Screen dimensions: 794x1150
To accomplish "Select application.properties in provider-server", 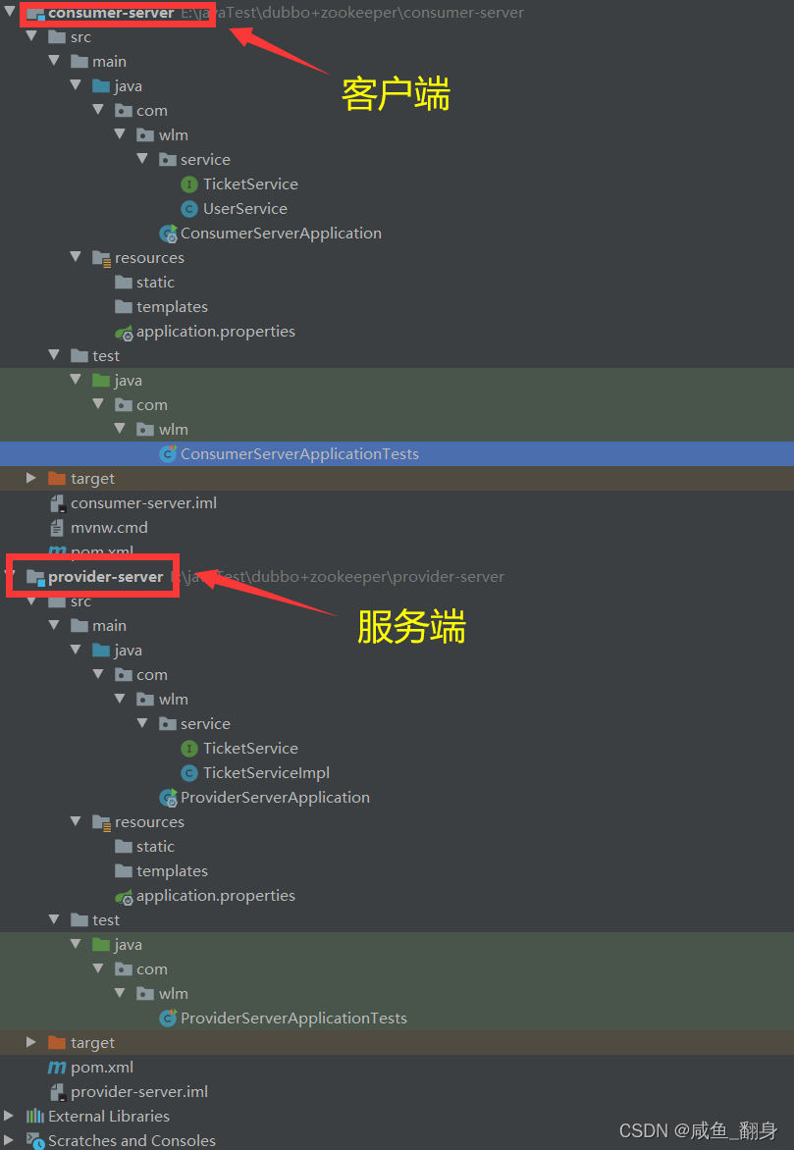I will pyautogui.click(x=216, y=896).
